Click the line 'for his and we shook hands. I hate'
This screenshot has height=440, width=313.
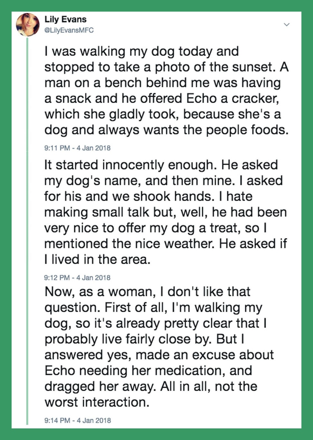[148, 196]
